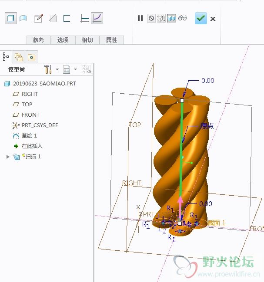The height and width of the screenshot is (282, 264).
Task: Switch to the model tree navigator tab
Action: pyautogui.click(x=6, y=57)
